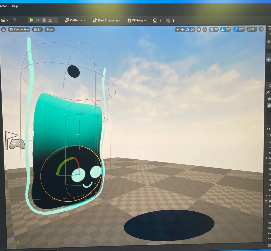Open the Pixel Streaming dropdown

tap(107, 20)
